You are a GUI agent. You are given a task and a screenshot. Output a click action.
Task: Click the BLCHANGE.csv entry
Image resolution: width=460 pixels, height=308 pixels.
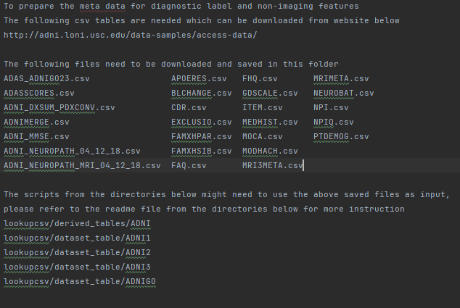(202, 93)
